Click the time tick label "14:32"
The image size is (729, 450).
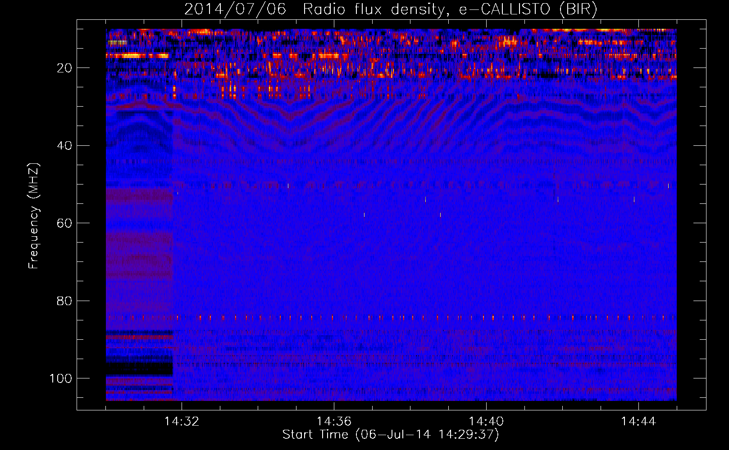pos(182,421)
